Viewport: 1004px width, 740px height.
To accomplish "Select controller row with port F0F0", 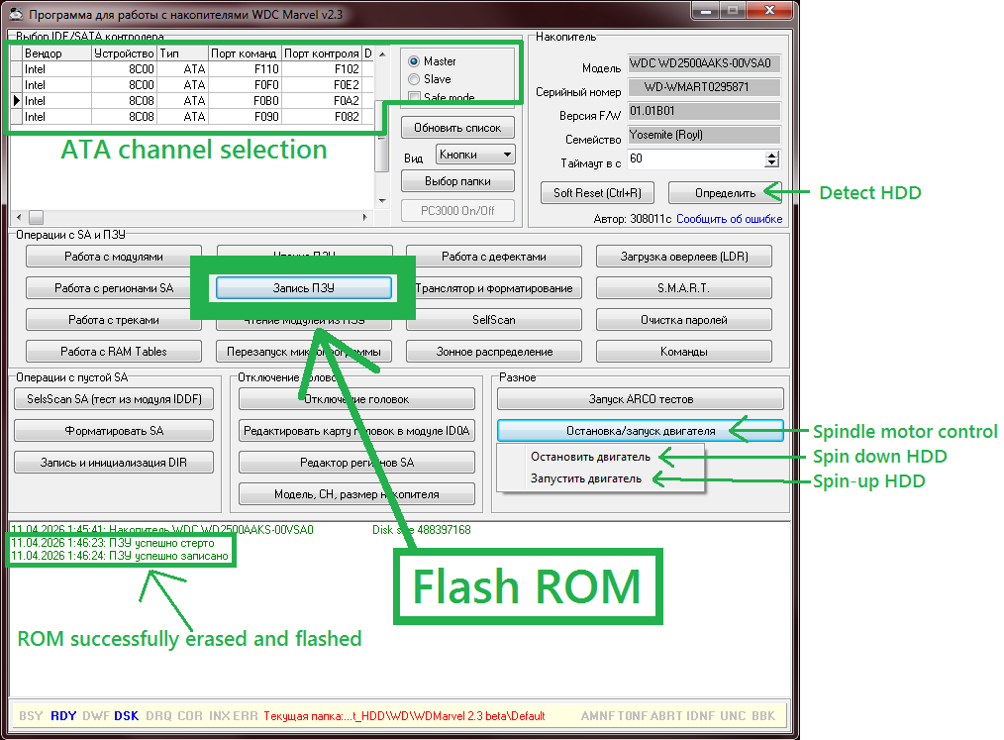I will pos(192,85).
